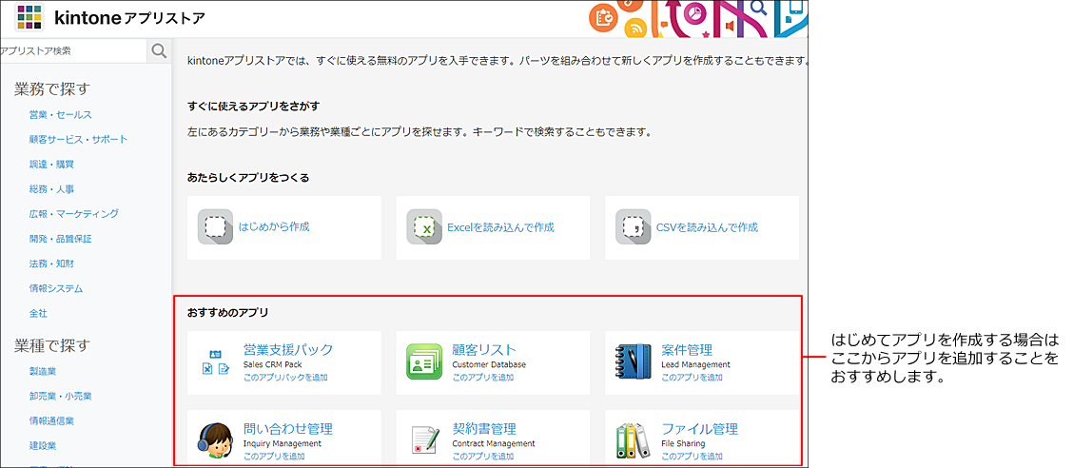Click the 営業支援パック pack icon
This screenshot has width=1073, height=468.
[216, 362]
